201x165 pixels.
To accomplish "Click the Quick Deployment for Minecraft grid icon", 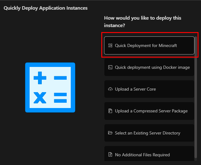I will click(x=110, y=45).
